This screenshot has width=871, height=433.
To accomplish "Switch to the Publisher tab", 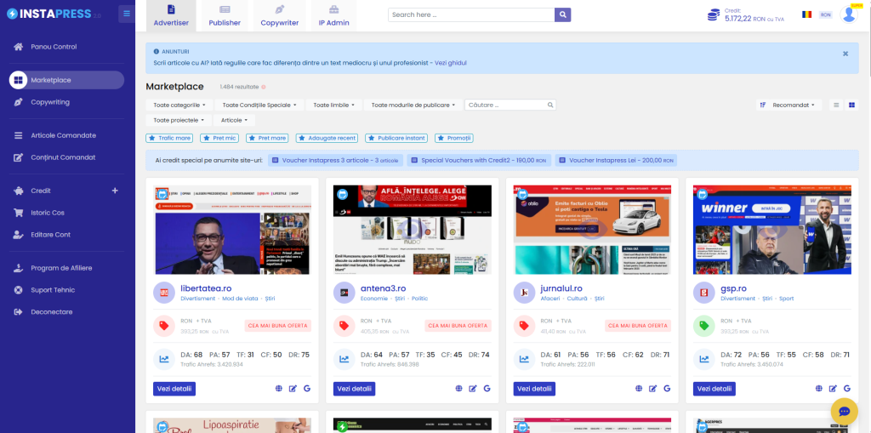I will [225, 15].
